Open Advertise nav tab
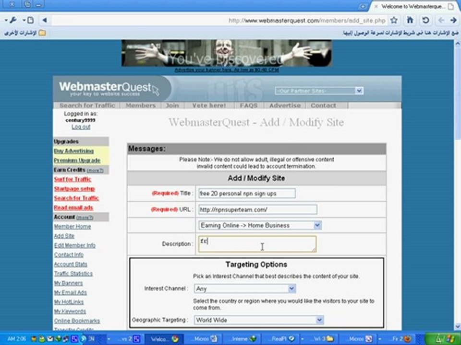Image resolution: width=461 pixels, height=345 pixels. pyautogui.click(x=285, y=105)
